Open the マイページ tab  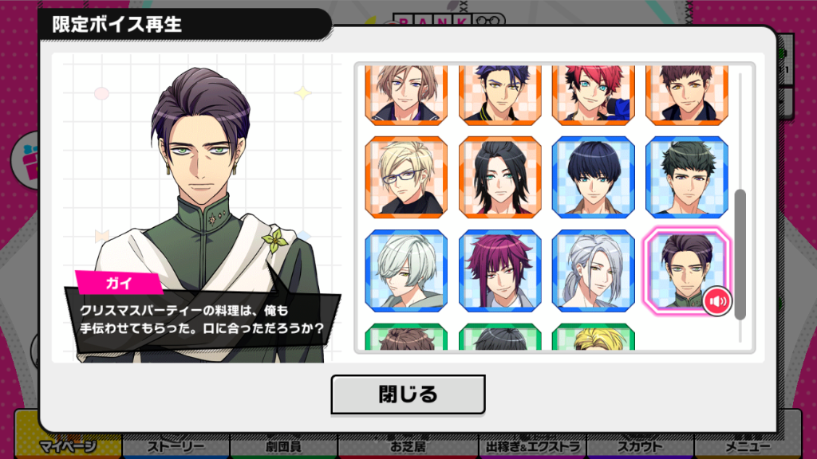pos(68,446)
